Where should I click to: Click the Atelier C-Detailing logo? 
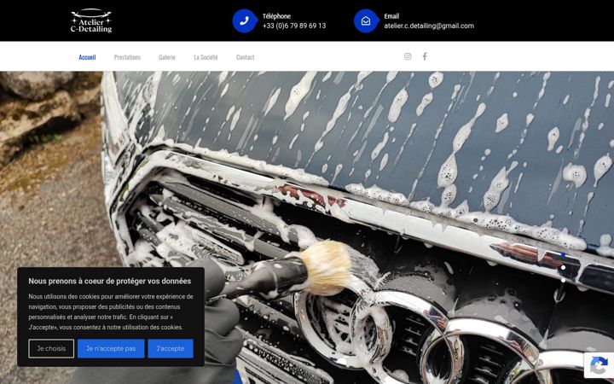(91, 20)
